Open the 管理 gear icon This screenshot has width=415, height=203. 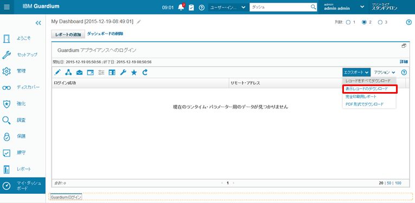7,71
